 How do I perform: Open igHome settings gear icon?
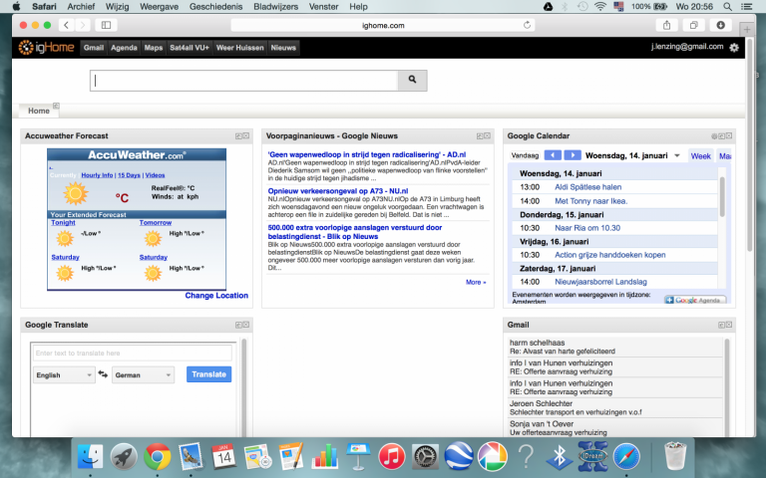(734, 47)
